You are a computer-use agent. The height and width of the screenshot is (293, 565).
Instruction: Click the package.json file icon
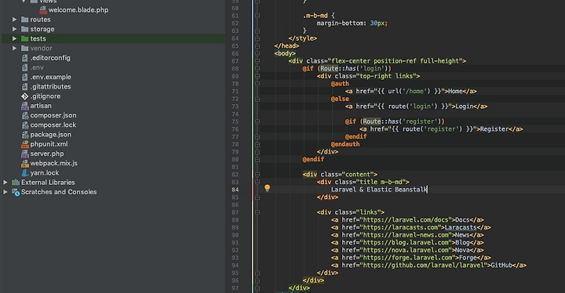(x=24, y=135)
